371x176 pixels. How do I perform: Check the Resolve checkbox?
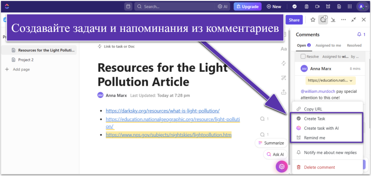[x=303, y=57]
